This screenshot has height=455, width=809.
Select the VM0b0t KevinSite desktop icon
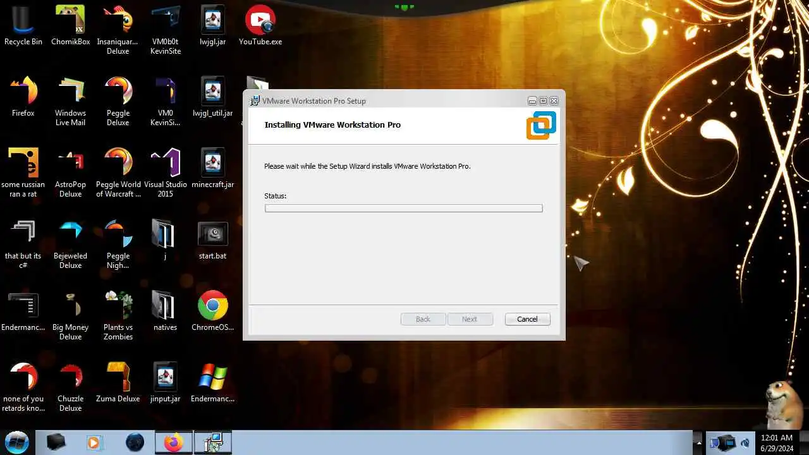click(165, 30)
